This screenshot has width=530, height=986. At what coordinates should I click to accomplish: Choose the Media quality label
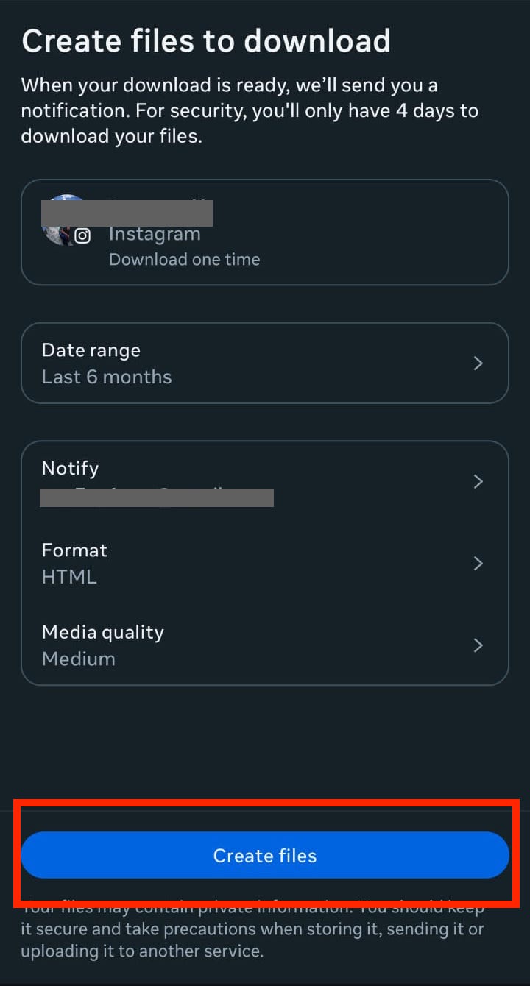(x=102, y=632)
